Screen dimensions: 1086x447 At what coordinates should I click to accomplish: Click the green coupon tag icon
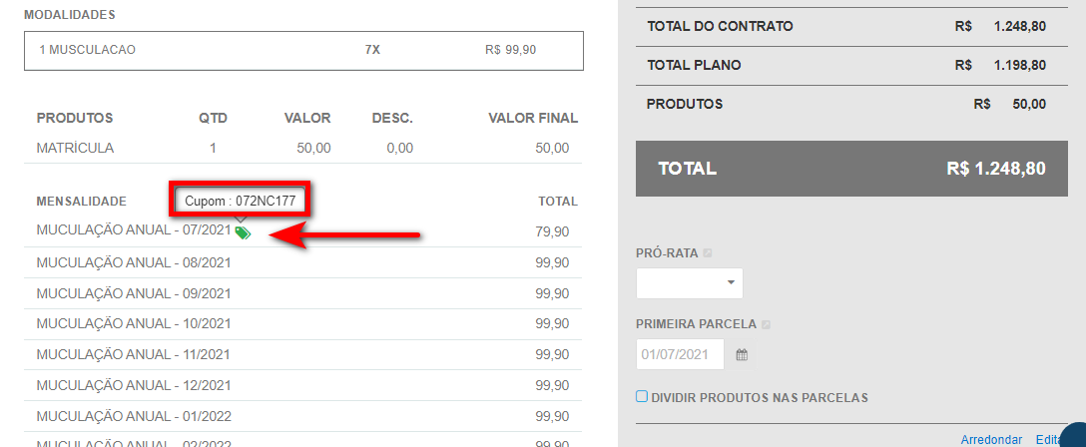(243, 232)
